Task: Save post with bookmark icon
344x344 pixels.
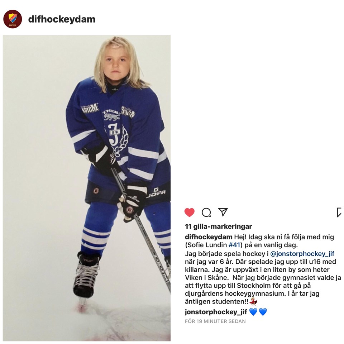Action: pos(339,212)
